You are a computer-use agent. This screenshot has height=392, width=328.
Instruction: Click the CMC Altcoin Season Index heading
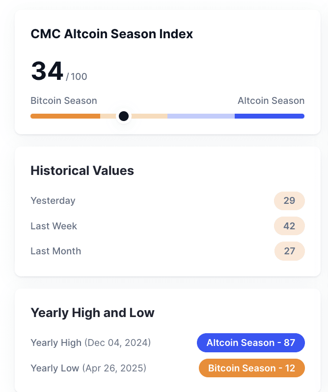(x=112, y=34)
